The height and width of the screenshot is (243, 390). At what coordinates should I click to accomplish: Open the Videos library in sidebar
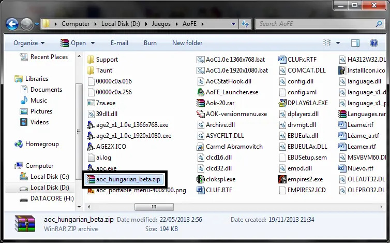(x=34, y=122)
